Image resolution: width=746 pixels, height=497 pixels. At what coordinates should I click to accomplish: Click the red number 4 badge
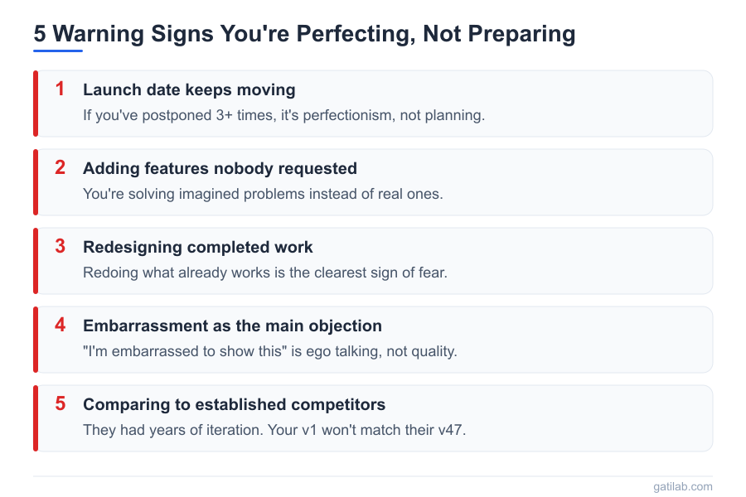[x=60, y=326]
